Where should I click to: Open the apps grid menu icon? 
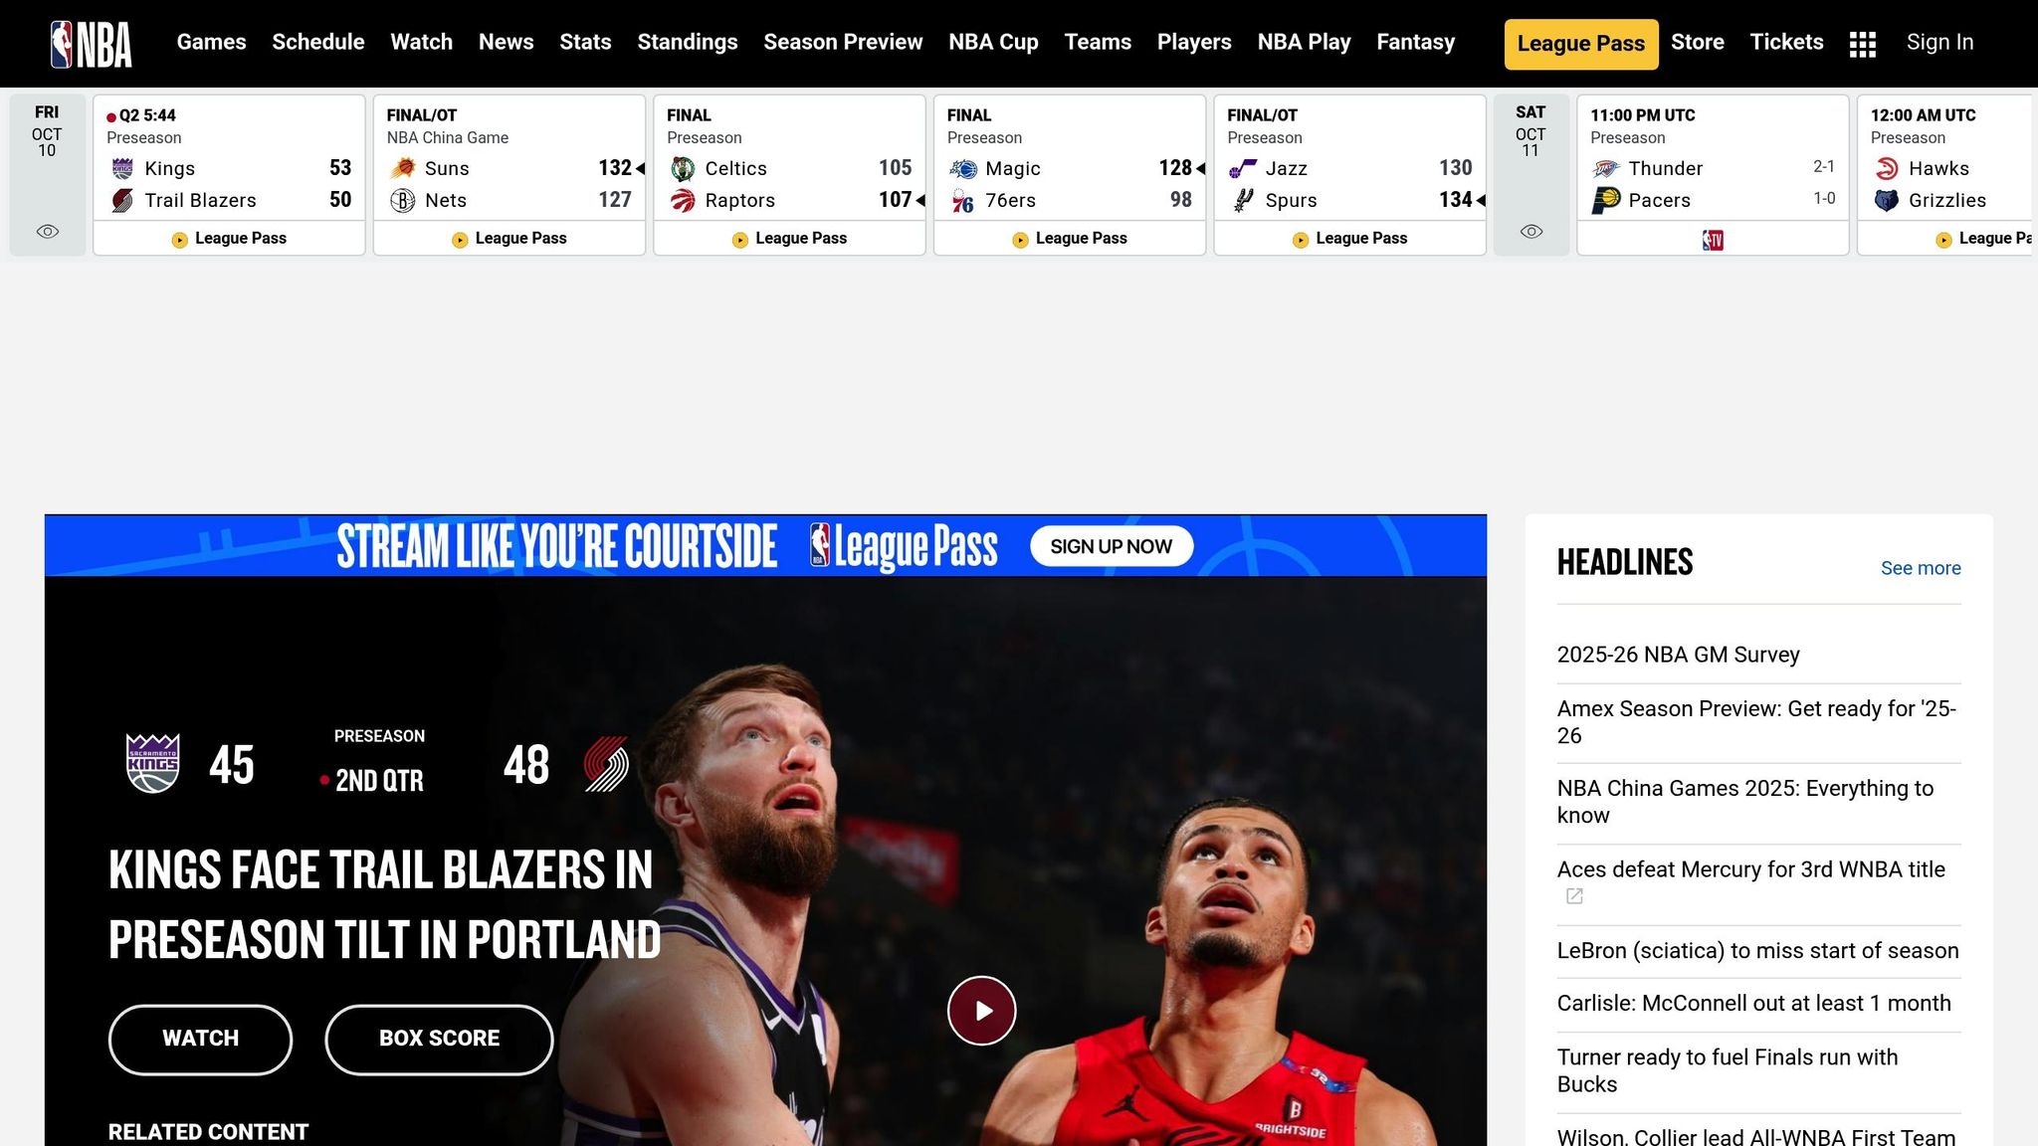[x=1862, y=44]
